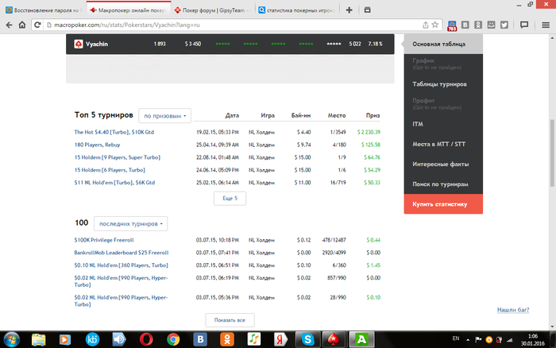Switch to the Покер форум GipsyTeam tab

(213, 10)
